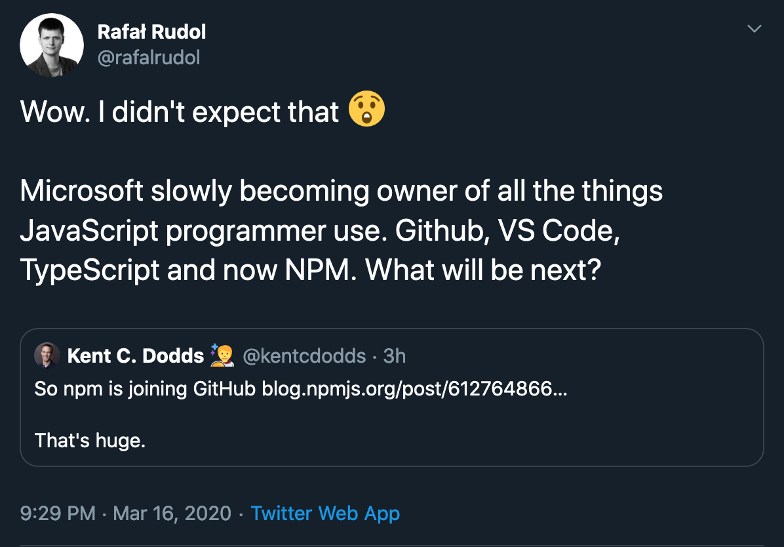Open the Twitter Web App source link

[325, 514]
